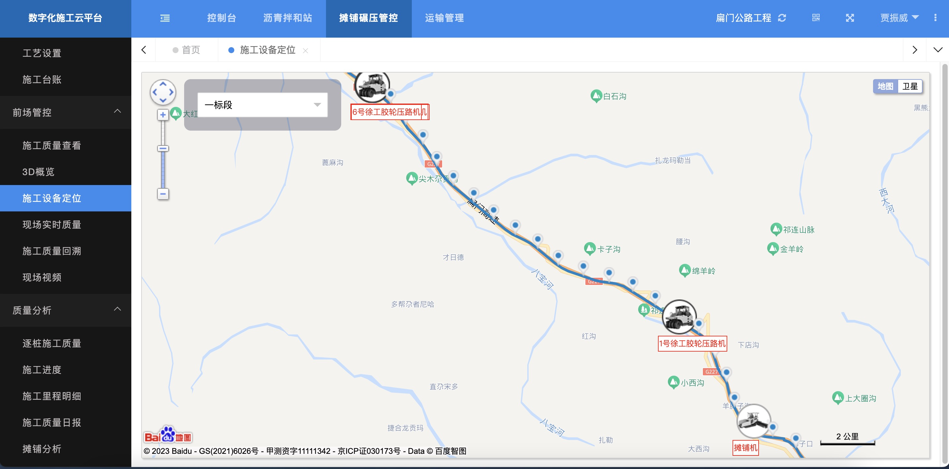Click the 数字化施工云平台 title
The width and height of the screenshot is (949, 469).
pyautogui.click(x=65, y=18)
